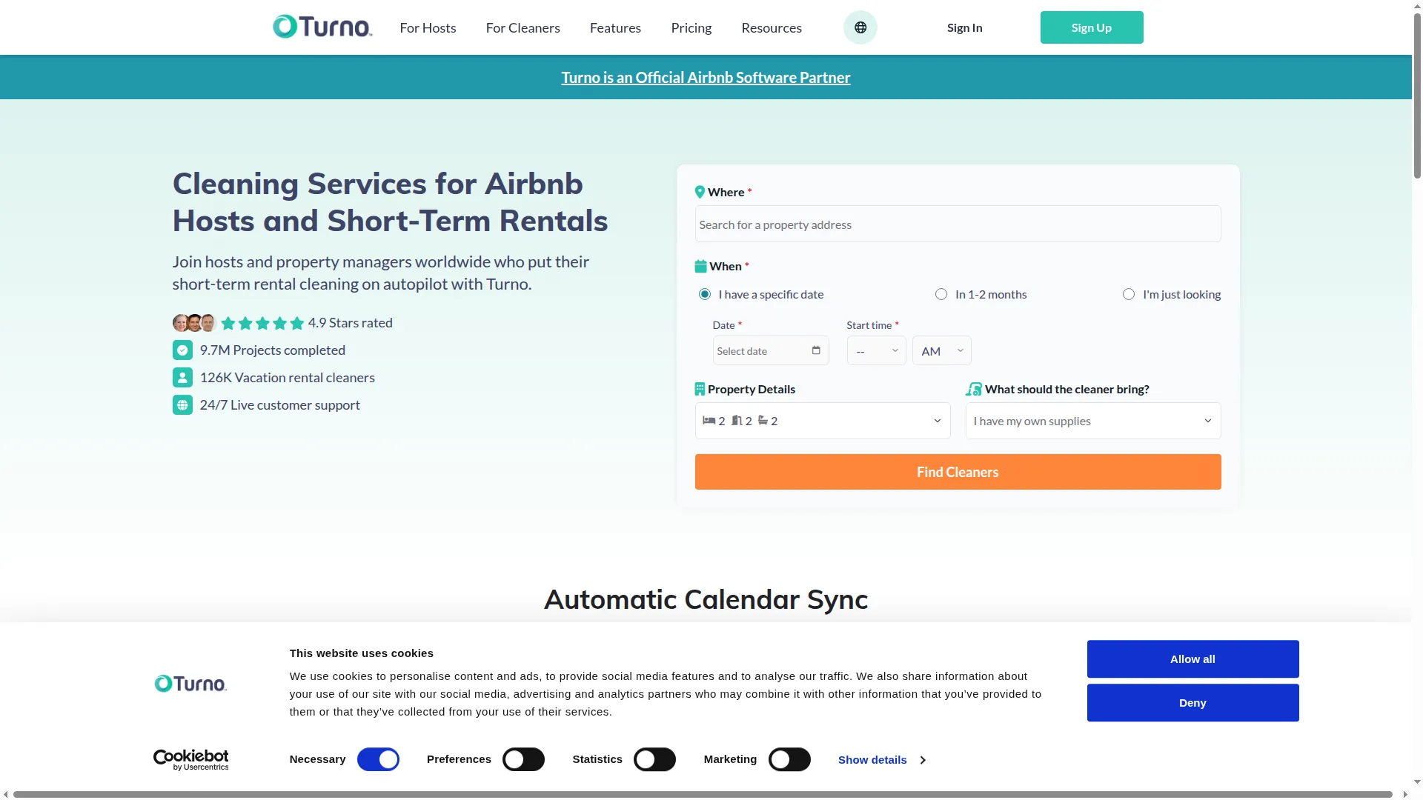The height and width of the screenshot is (800, 1423).
Task: Open the start time hour dropdown
Action: tap(876, 350)
